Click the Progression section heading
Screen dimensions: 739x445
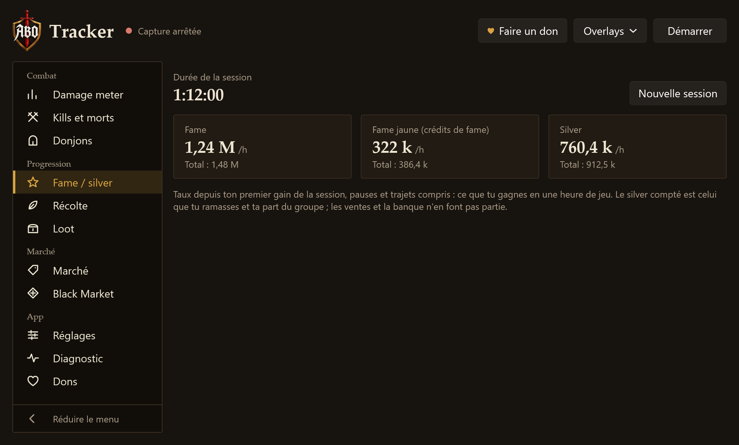click(x=49, y=164)
